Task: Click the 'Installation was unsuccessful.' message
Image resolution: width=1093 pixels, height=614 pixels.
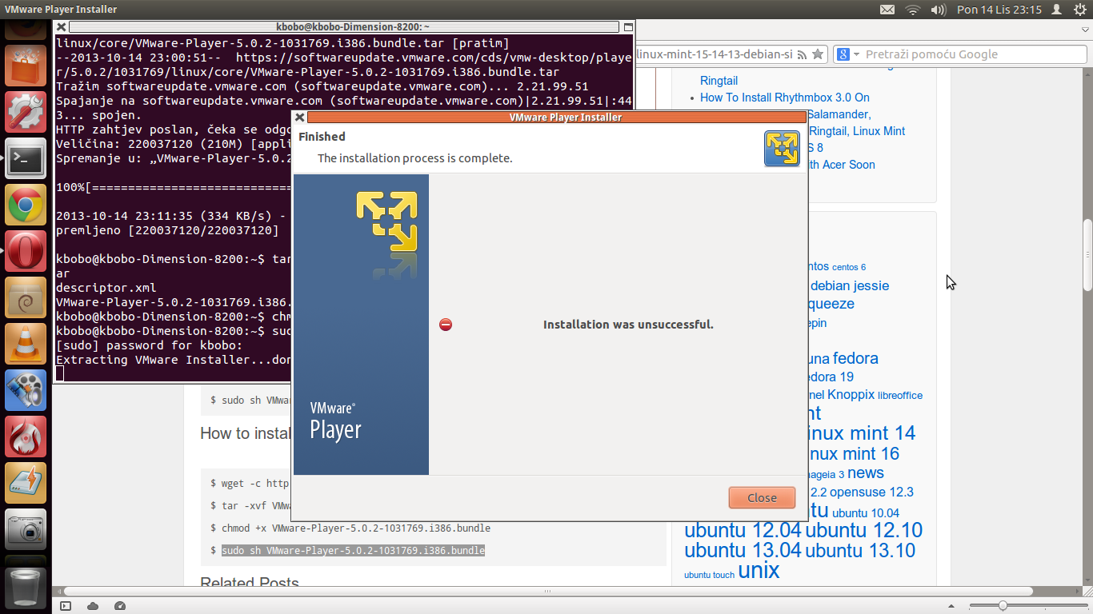Action: pos(628,325)
